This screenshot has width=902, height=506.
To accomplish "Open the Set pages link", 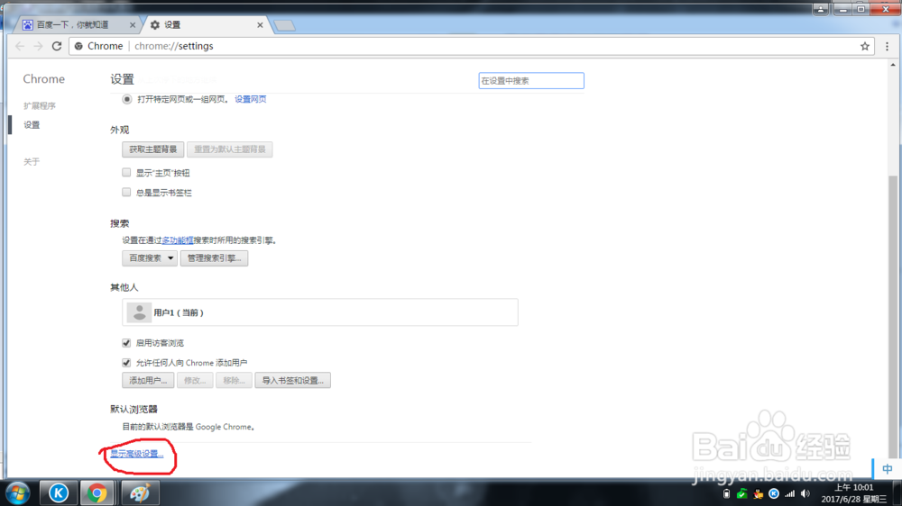I will point(250,99).
